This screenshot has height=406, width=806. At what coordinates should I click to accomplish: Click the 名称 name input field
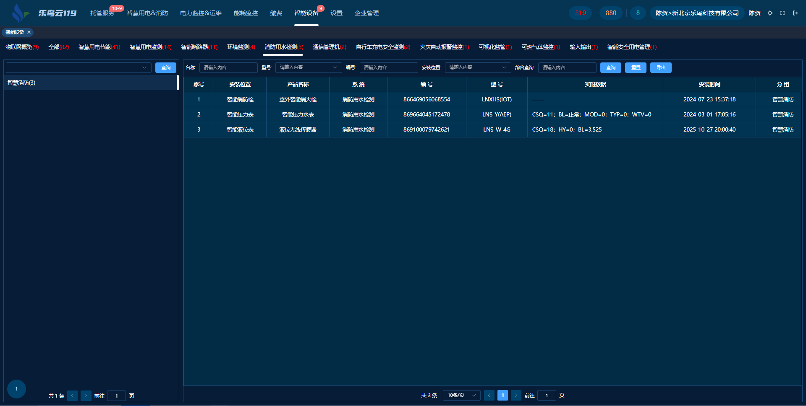click(x=228, y=67)
